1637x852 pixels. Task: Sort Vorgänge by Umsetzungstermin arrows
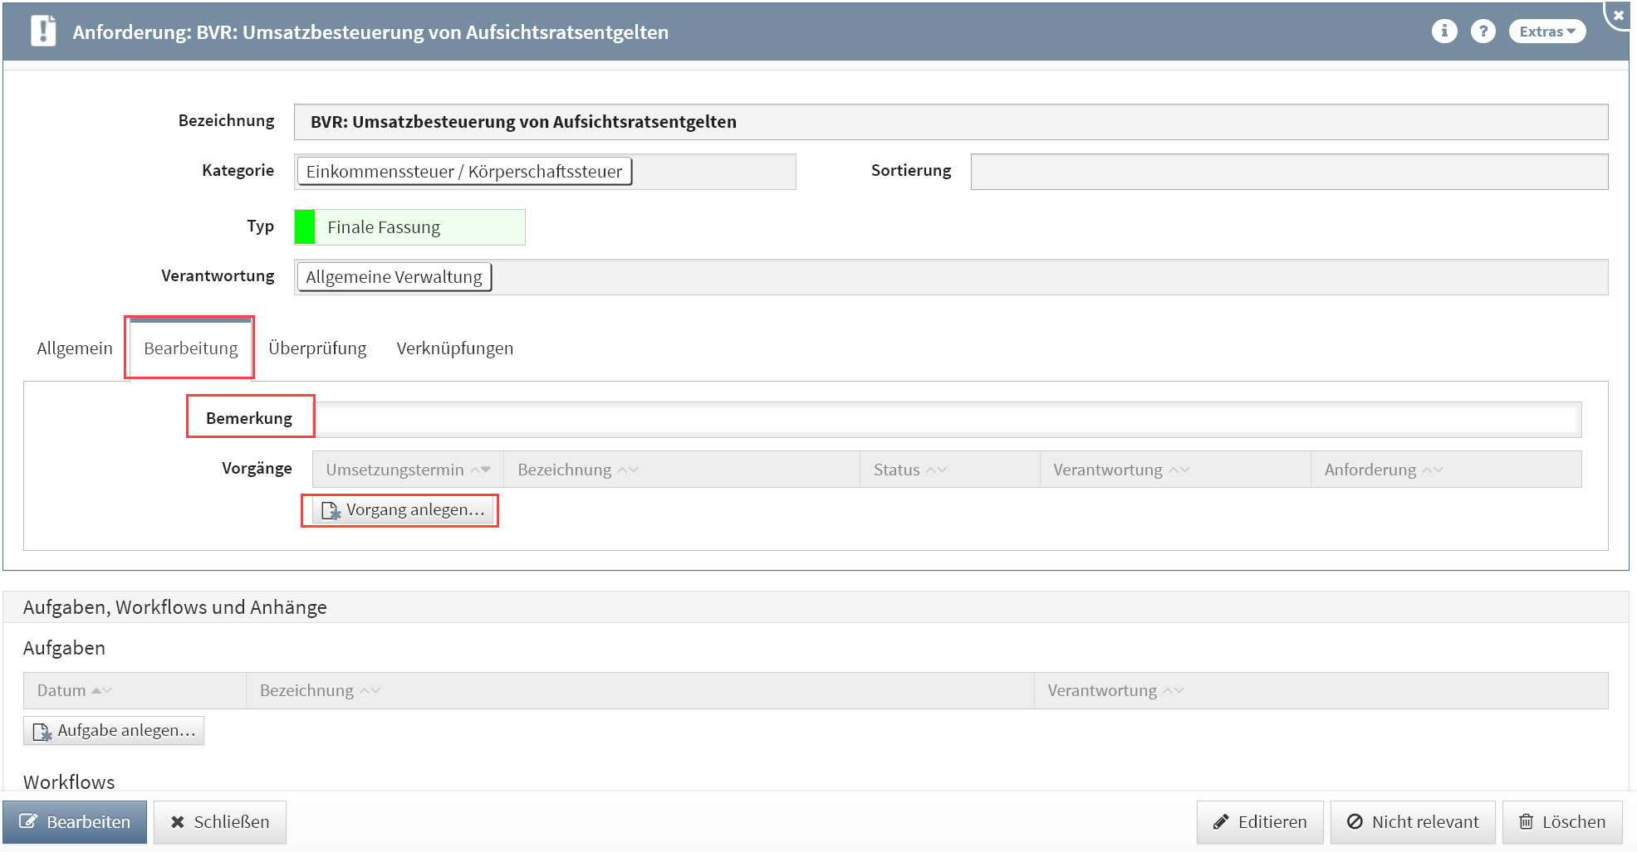click(480, 470)
